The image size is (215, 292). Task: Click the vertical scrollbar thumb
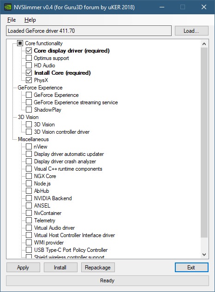(204, 143)
